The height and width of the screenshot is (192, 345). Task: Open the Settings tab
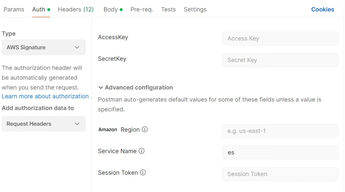pos(195,9)
